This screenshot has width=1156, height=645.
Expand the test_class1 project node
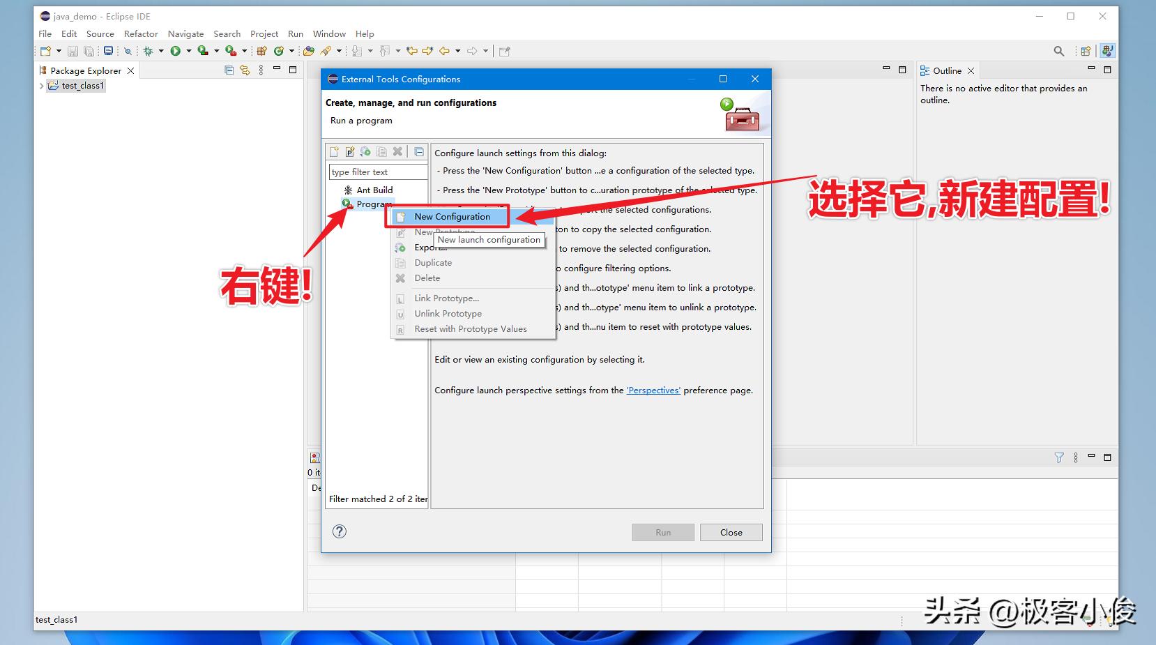point(41,85)
